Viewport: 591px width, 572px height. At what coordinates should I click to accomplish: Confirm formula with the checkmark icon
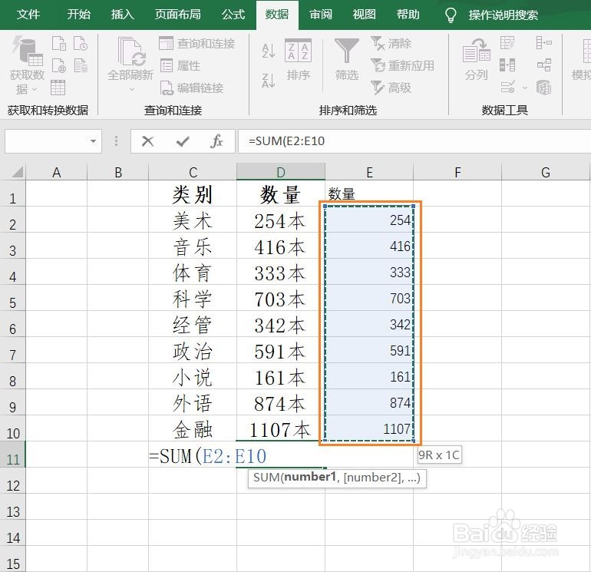(183, 141)
